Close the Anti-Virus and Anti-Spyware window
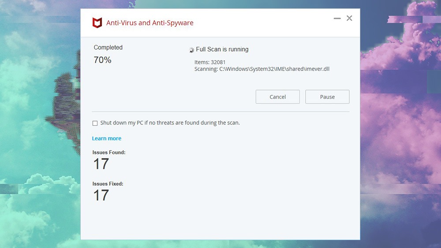 coord(349,18)
